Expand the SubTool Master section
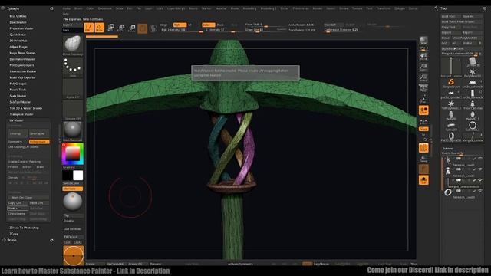This screenshot has height=276, width=491. coord(20,102)
